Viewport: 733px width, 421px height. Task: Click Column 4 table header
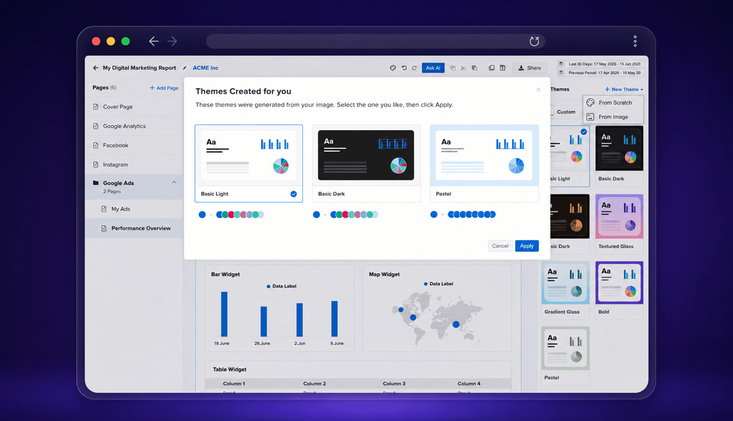469,384
